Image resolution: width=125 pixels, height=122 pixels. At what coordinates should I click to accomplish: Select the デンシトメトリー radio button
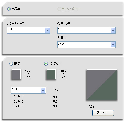click(x=59, y=9)
